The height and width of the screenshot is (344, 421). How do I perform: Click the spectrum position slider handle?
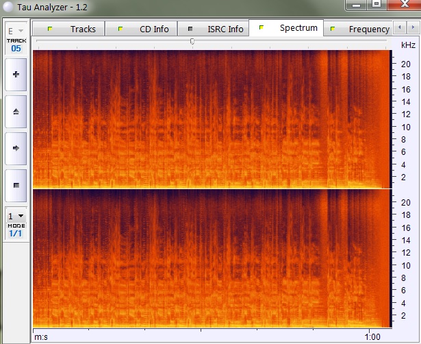point(192,41)
